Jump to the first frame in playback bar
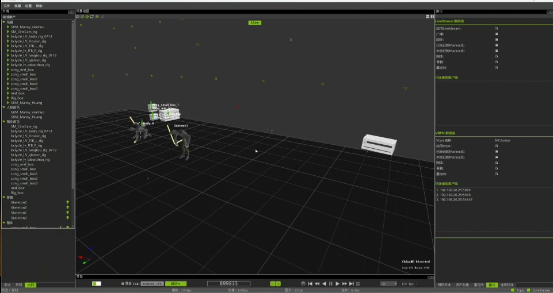This screenshot has width=553, height=293. pyautogui.click(x=310, y=284)
